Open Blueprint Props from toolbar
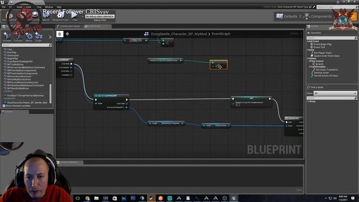 [x=61, y=16]
